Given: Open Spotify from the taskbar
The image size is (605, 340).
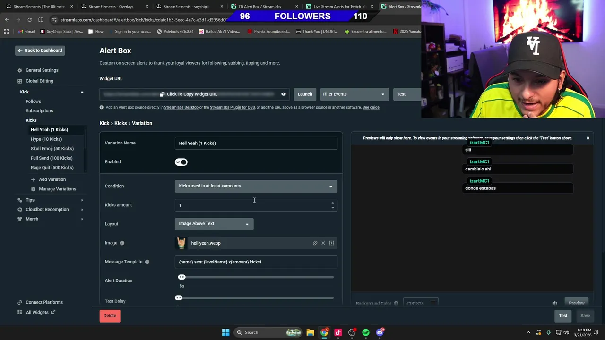Looking at the screenshot, I should click(366, 332).
